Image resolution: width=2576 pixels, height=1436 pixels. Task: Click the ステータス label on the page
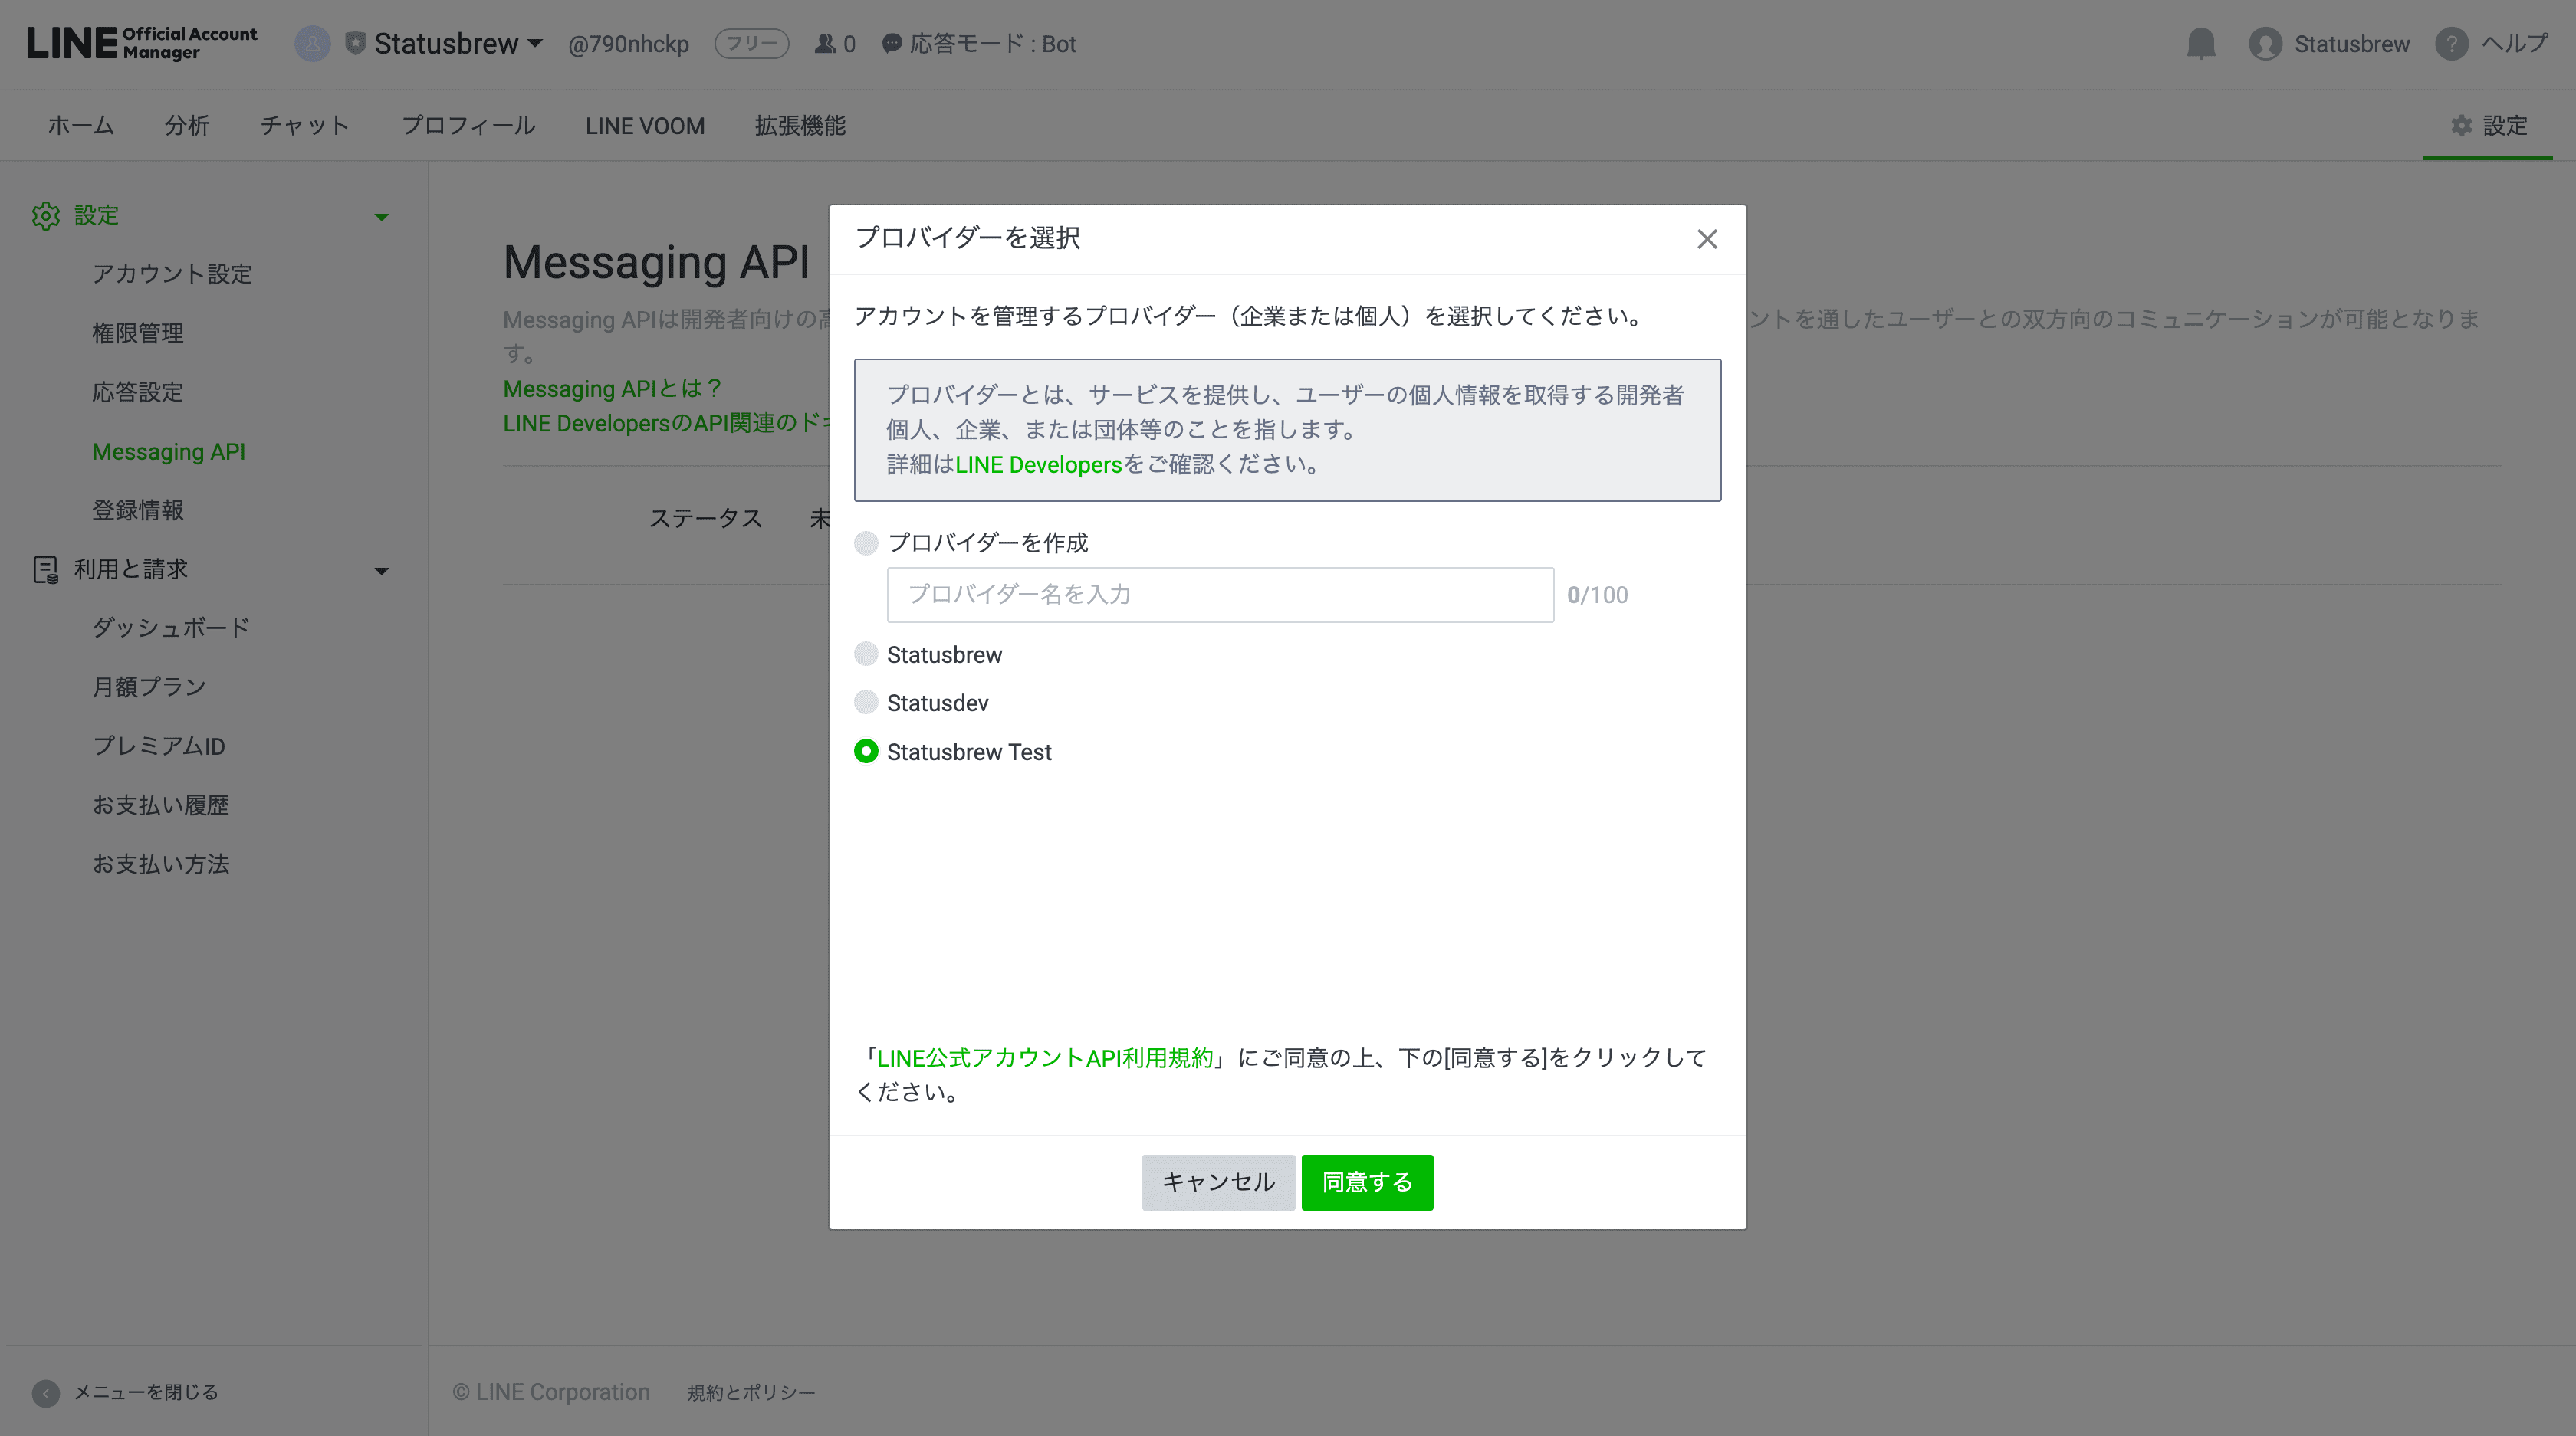click(706, 519)
